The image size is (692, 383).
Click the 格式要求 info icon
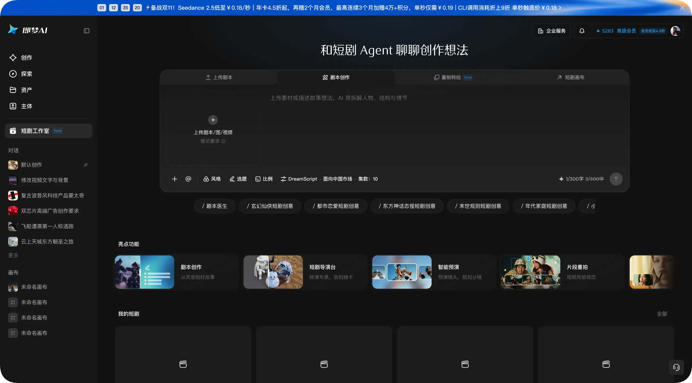coord(223,141)
